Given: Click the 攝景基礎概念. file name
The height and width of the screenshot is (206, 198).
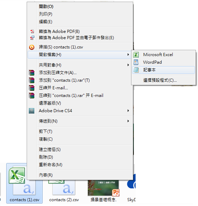Looking at the screenshot, I should pos(103,200).
